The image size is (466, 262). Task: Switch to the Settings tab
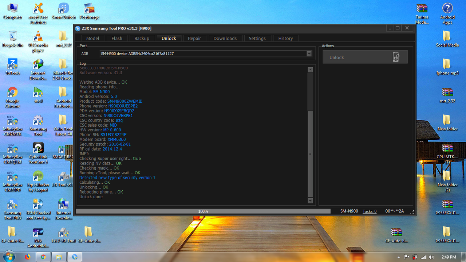pos(257,38)
